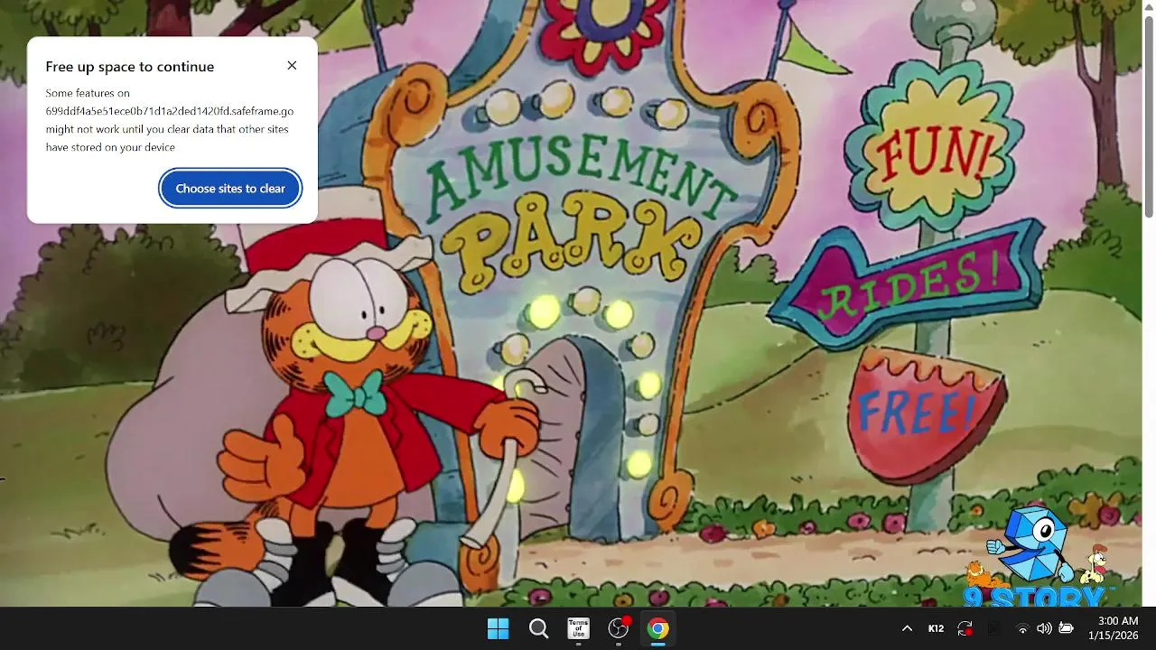Click the safeframe site URL text
Viewport: 1156px width, 650px height.
click(x=170, y=111)
